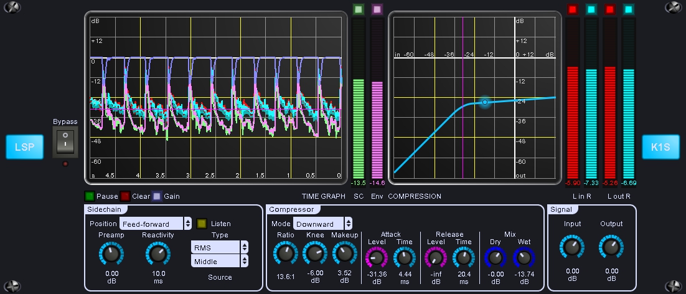Click the Signal Output knob
The width and height of the screenshot is (686, 294).
611,247
